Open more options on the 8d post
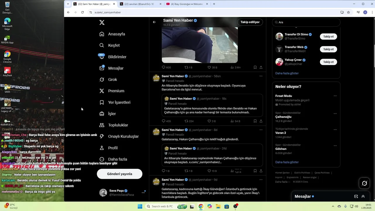Viewport: 375px width, 211px height. [261, 130]
